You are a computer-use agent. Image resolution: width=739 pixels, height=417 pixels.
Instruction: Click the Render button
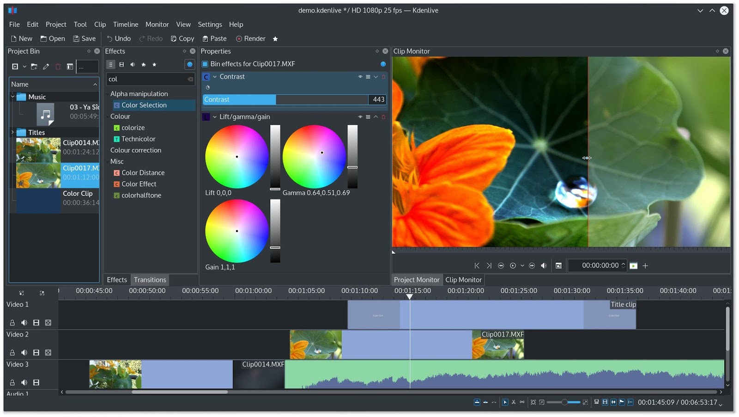point(251,39)
